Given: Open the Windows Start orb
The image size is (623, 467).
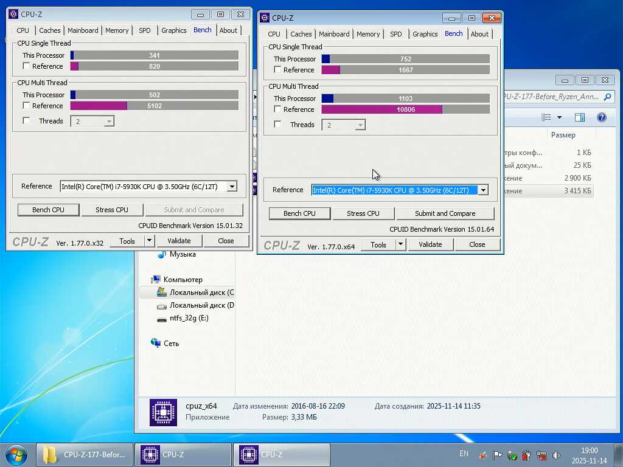Looking at the screenshot, I should (15, 455).
